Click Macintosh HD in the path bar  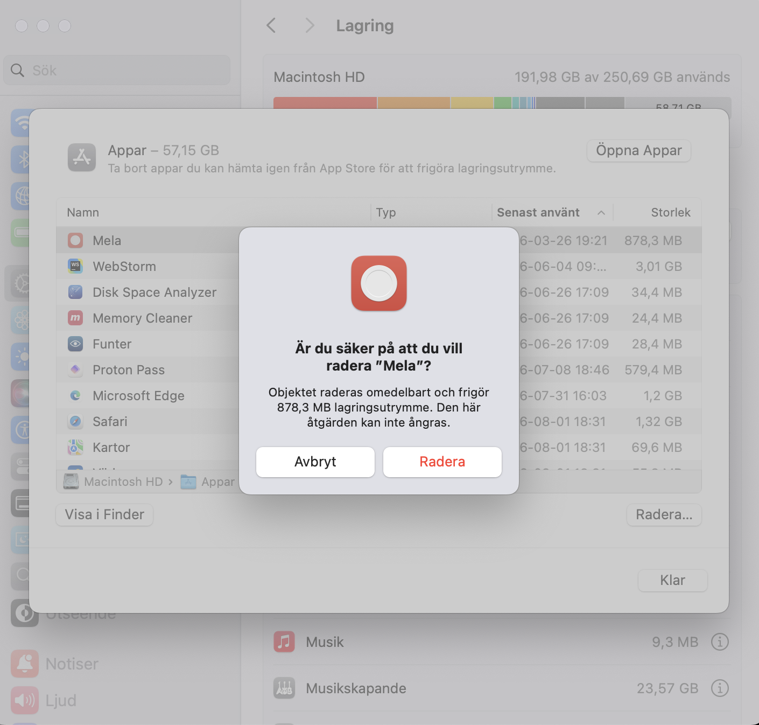pyautogui.click(x=123, y=482)
